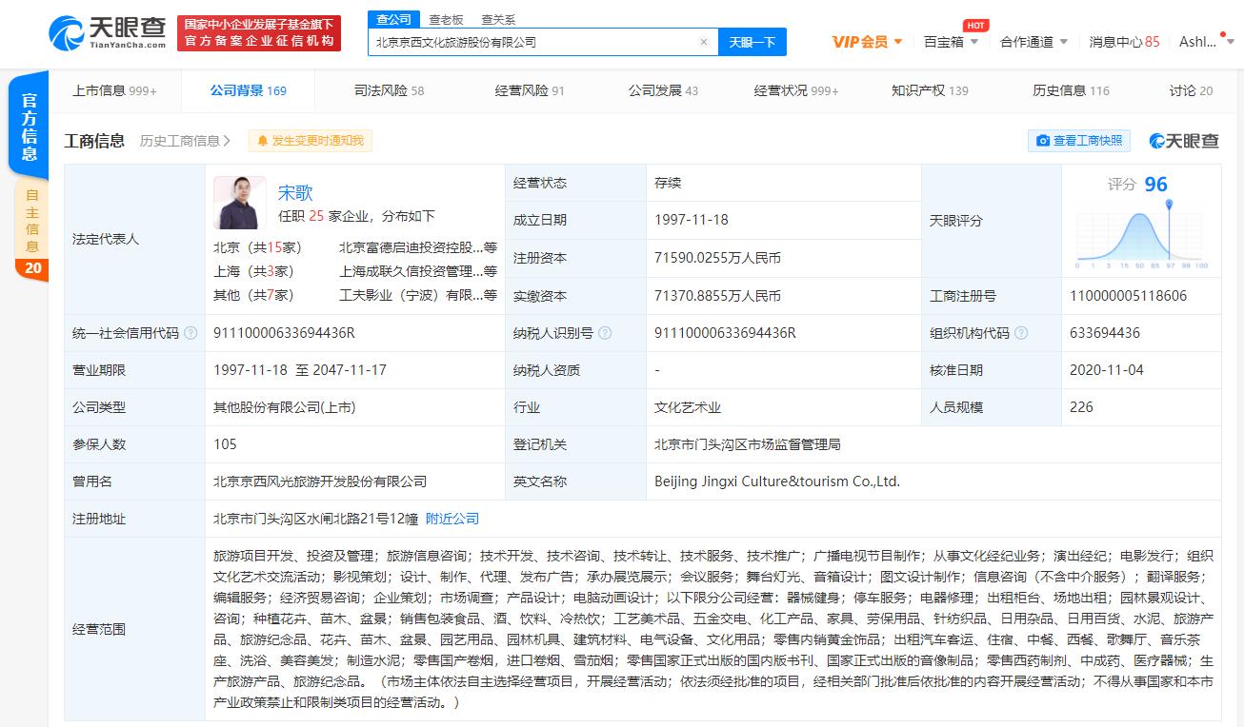Viewport: 1244px width, 727px height.
Task: Open the 公司背景 tab
Action: 248,90
